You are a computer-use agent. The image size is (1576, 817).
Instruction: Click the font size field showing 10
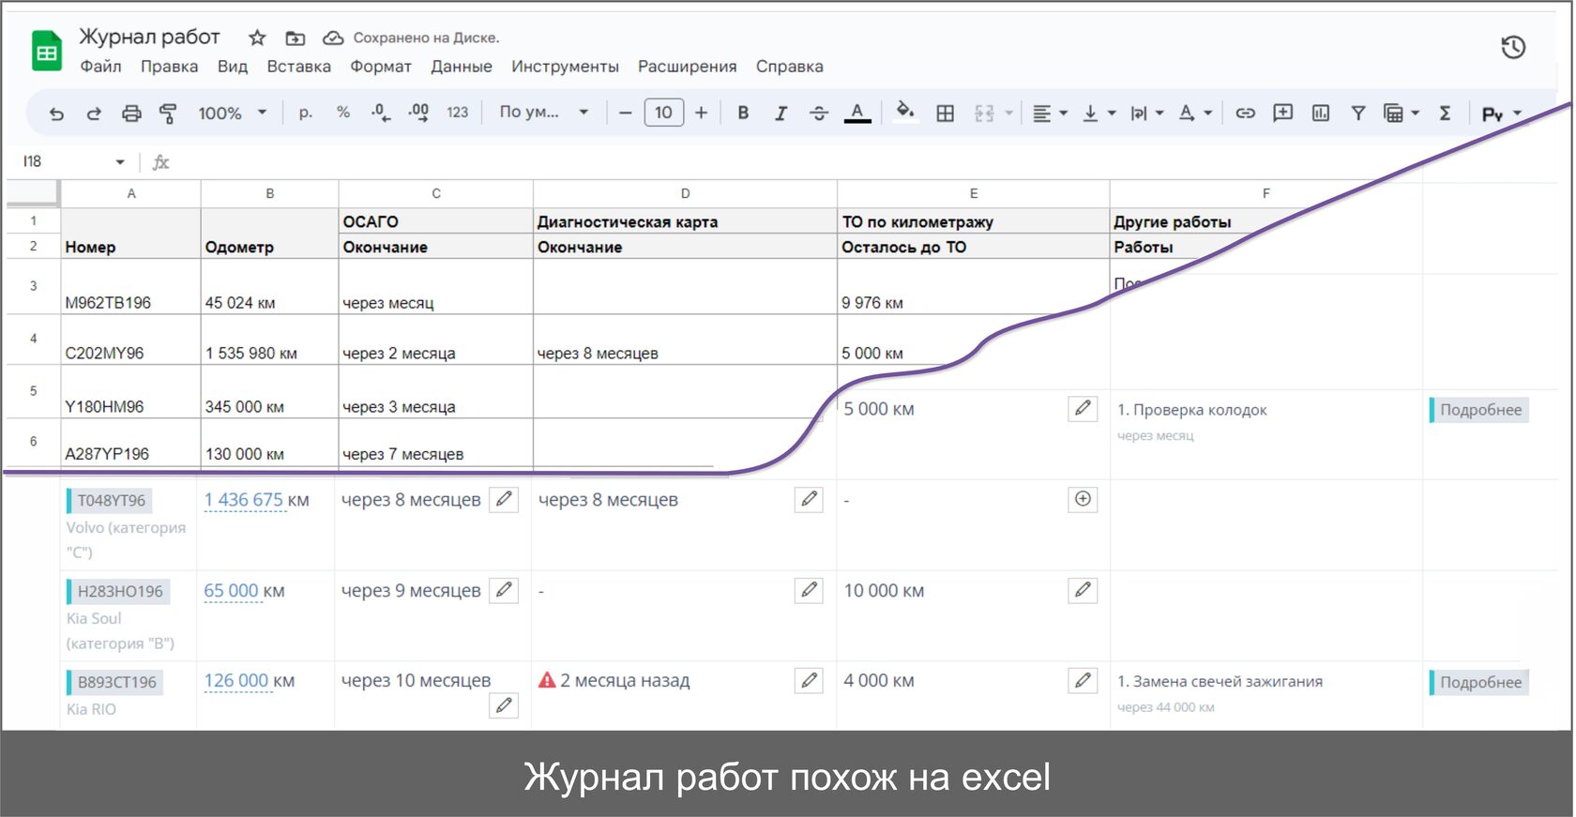663,113
